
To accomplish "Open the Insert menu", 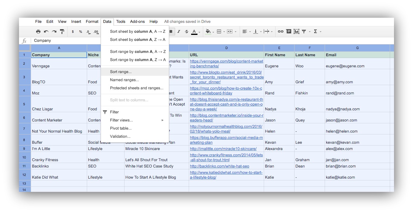I will [76, 22].
